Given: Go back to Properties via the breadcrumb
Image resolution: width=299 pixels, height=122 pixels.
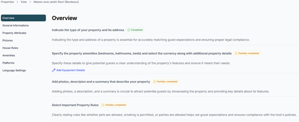Looking at the screenshot, I should click(x=7, y=2).
